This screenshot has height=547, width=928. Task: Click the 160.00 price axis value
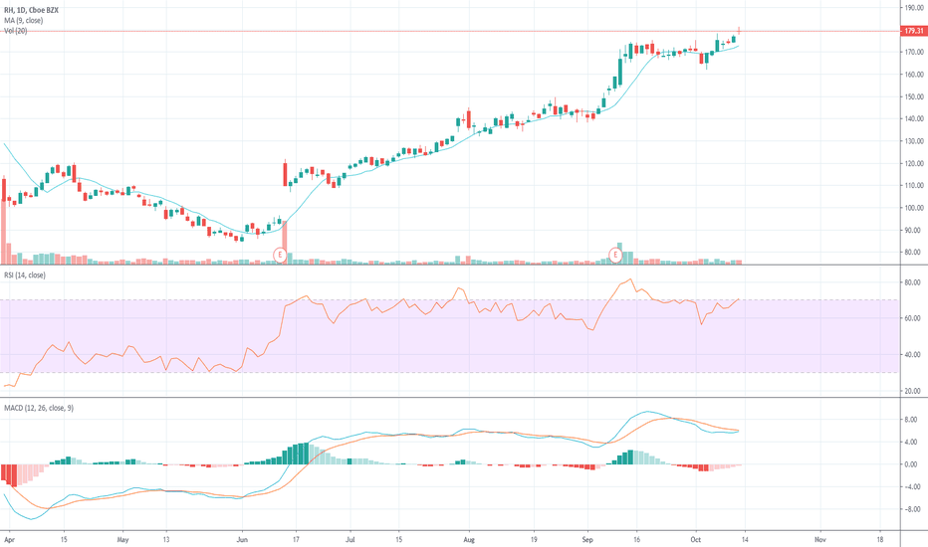914,75
